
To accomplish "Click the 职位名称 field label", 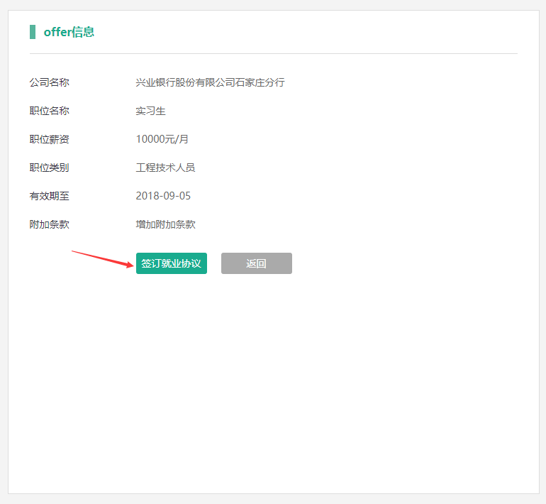I will click(49, 111).
